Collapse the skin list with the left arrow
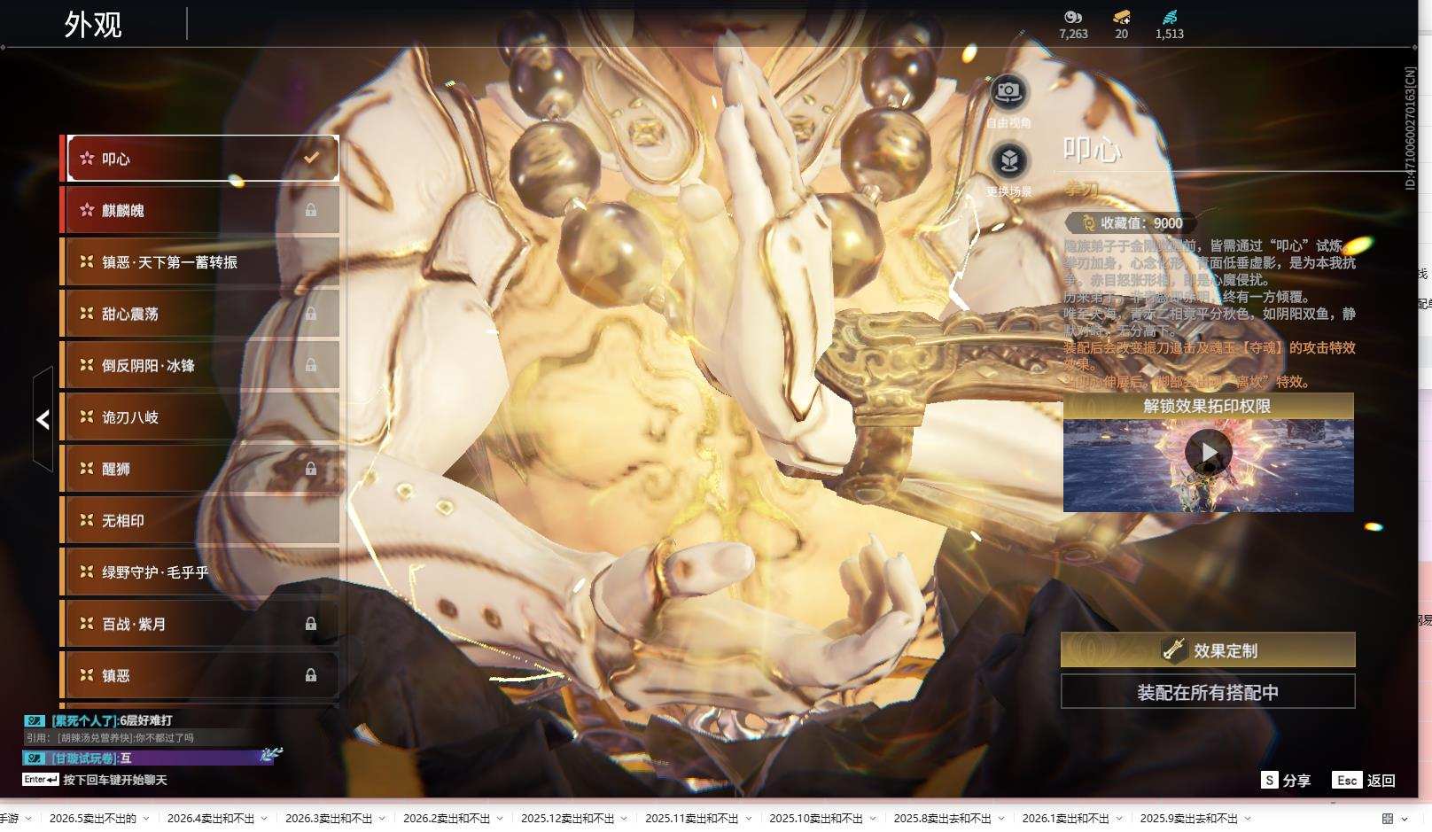1432x832 pixels. [43, 420]
